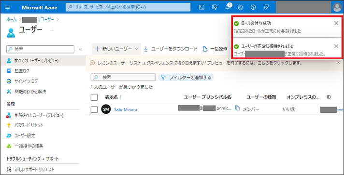Dismiss the legacy experience banner
Image resolution: width=344 pixels, height=175 pixels.
pos(339,63)
